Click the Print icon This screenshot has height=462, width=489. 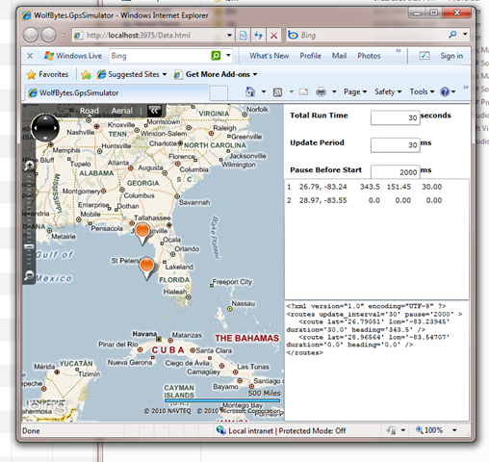(x=321, y=92)
